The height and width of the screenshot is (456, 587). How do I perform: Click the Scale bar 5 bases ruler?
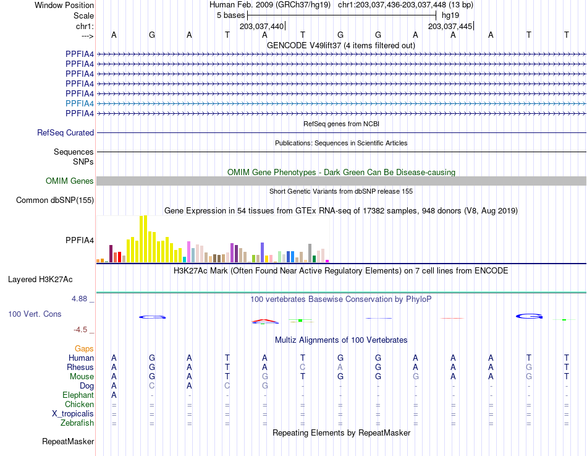tap(342, 15)
